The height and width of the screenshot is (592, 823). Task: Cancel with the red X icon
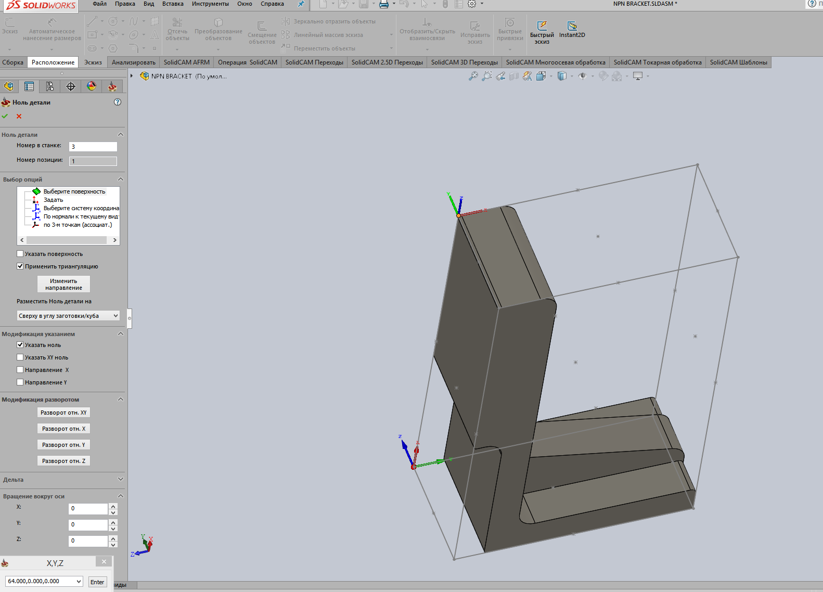point(19,116)
